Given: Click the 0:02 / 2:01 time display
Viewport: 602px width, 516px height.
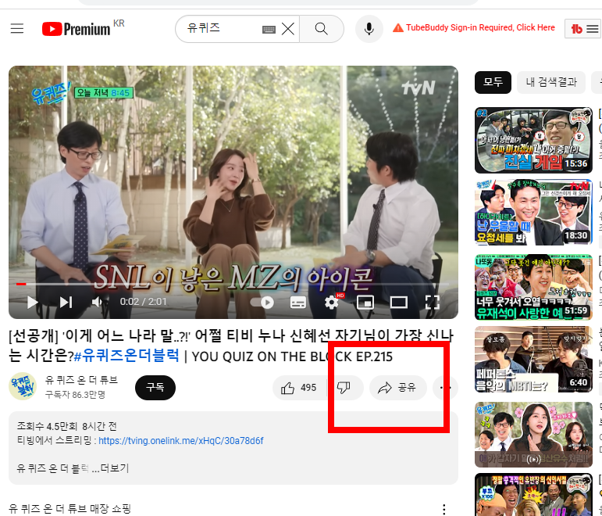Looking at the screenshot, I should [x=143, y=302].
